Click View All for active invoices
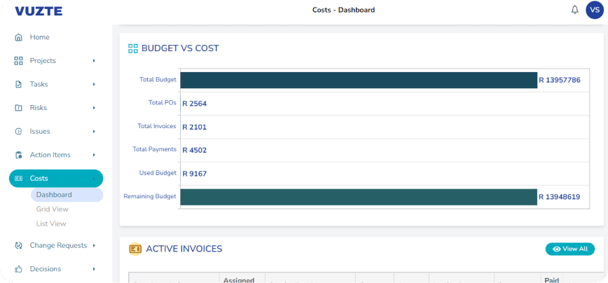This screenshot has height=283, width=608. tap(570, 249)
